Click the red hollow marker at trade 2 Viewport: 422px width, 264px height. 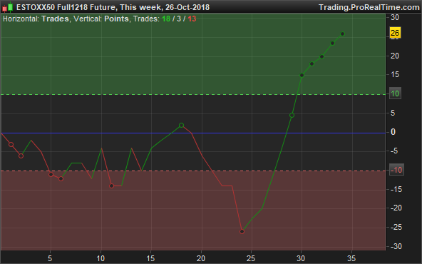tap(21, 156)
